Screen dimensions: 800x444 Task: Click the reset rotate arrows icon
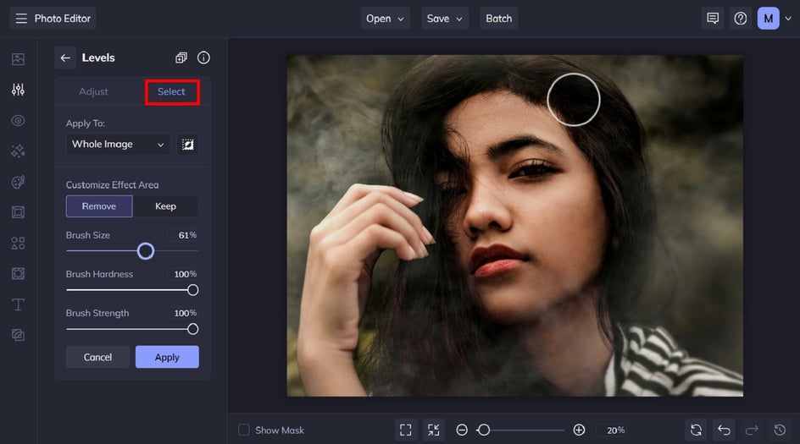(x=696, y=430)
